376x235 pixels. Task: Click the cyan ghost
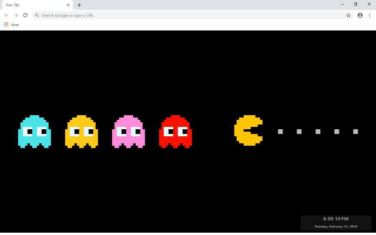[35, 132]
